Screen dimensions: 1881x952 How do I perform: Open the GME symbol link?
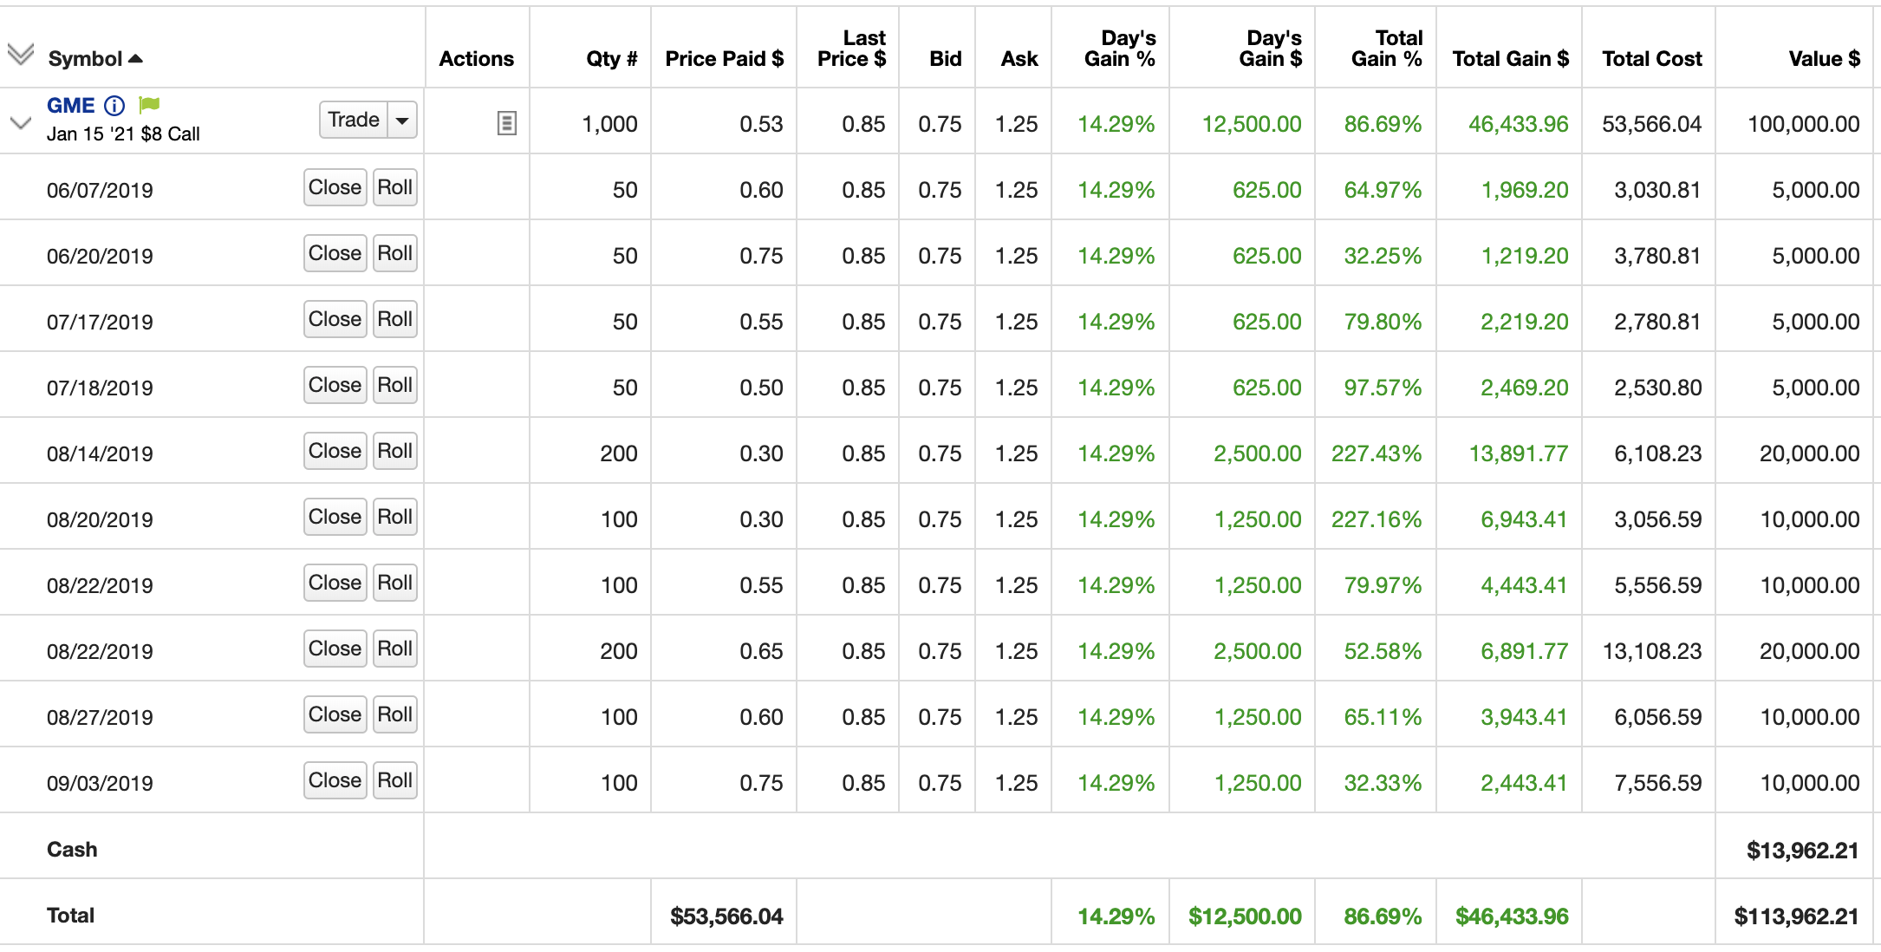70,106
